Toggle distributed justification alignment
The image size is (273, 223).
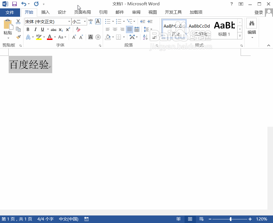(x=136, y=29)
